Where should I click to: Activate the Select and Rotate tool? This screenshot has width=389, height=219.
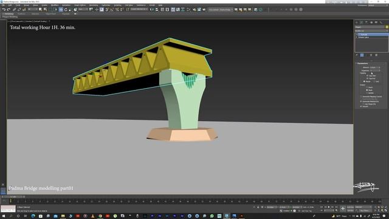point(66,10)
